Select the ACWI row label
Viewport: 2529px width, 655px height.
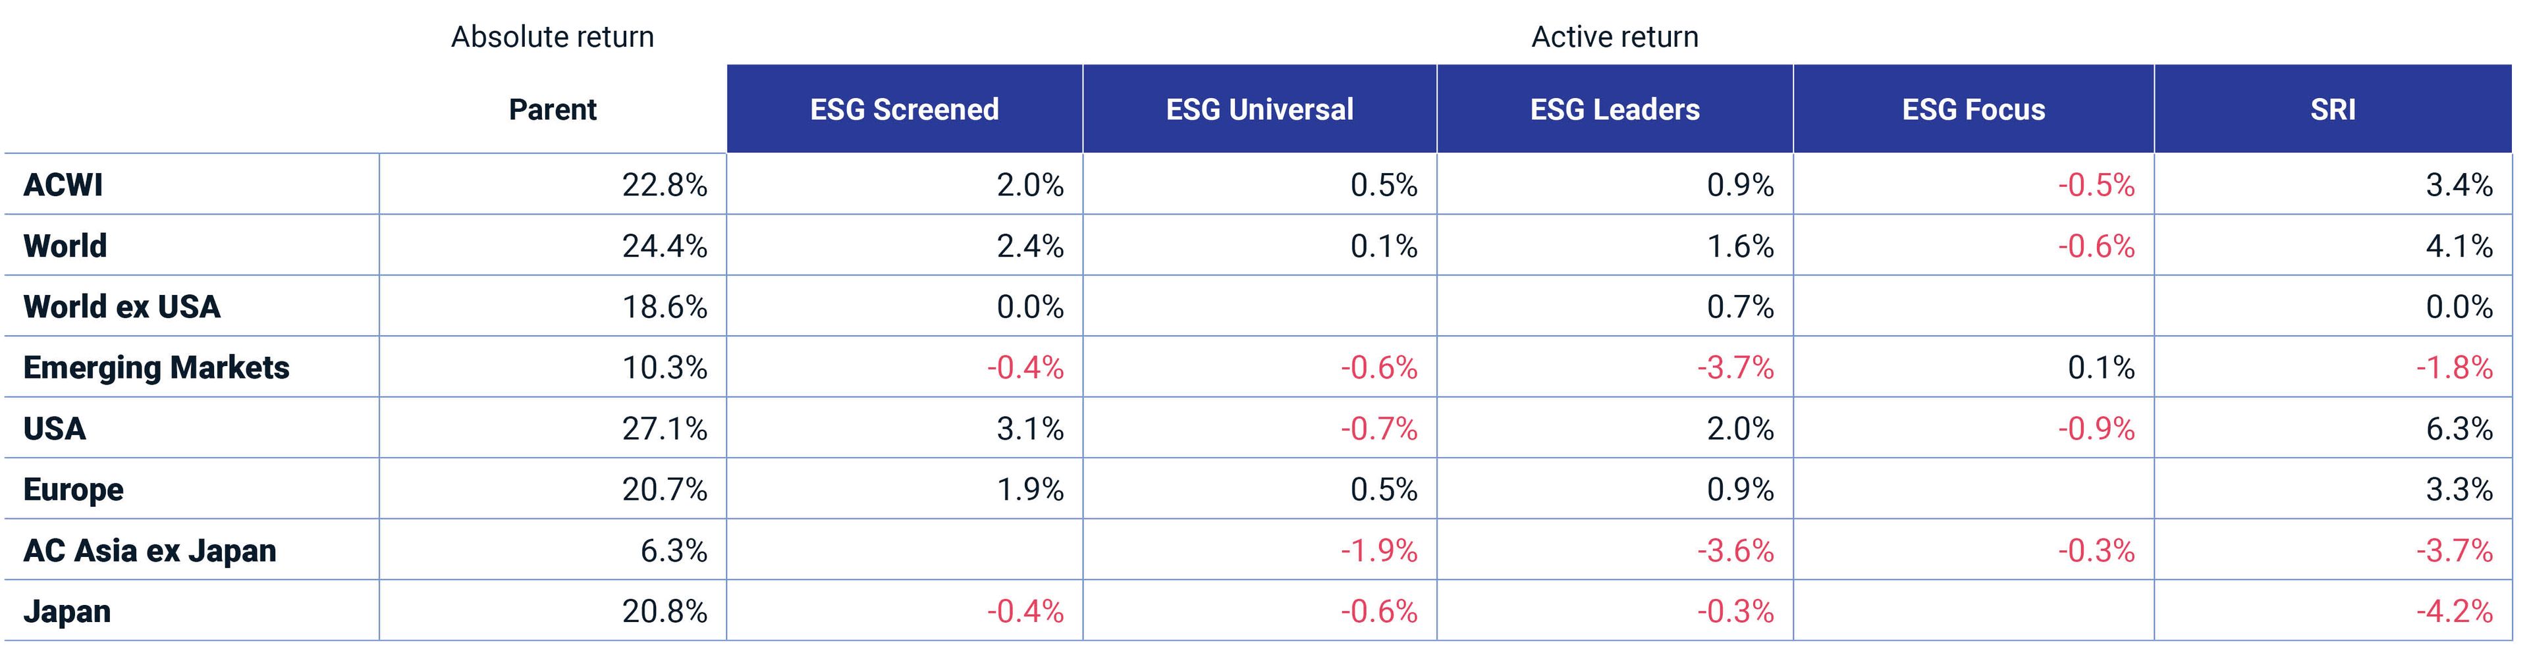coord(63,184)
